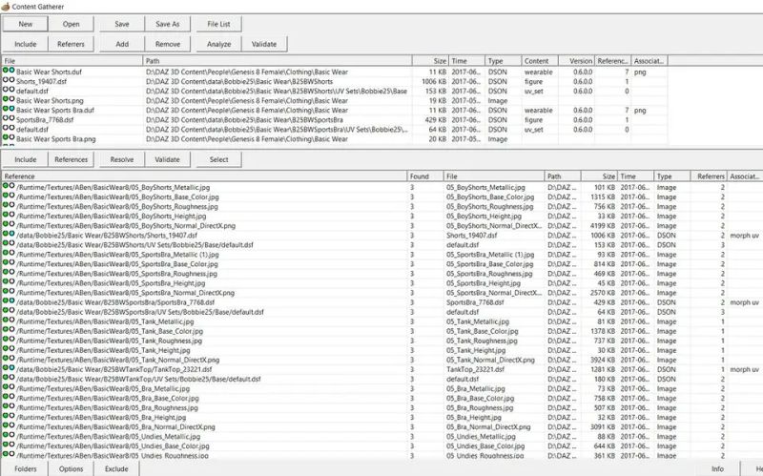This screenshot has width=763, height=476.
Task: Click the Validate button next to Resolve
Action: coord(168,159)
